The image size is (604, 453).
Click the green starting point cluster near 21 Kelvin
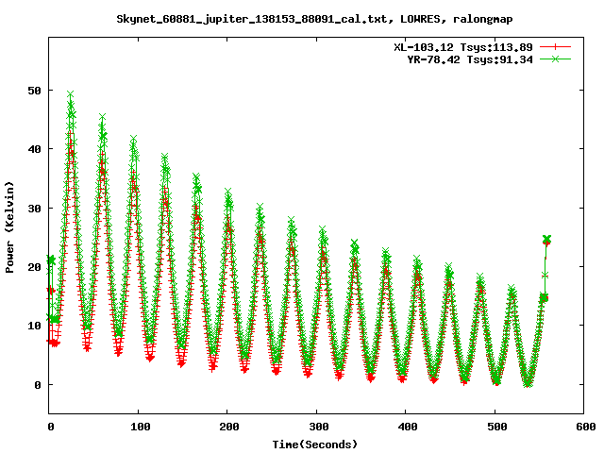51,260
